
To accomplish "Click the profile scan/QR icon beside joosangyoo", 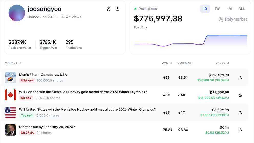I will point(108,9).
